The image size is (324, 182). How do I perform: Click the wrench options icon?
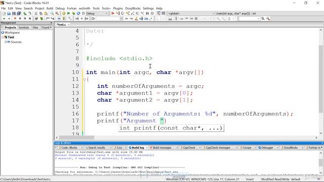click(268, 19)
